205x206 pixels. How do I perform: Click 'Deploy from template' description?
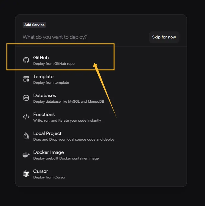51,83
